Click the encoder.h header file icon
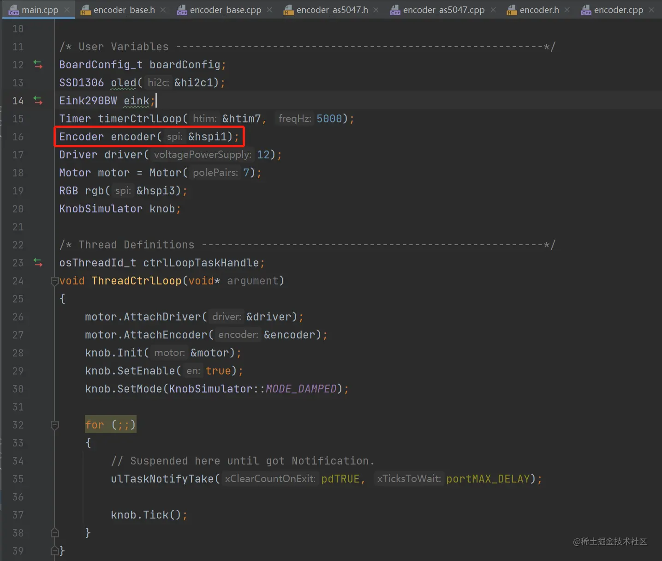Screen dimensions: 662x561 512,10
